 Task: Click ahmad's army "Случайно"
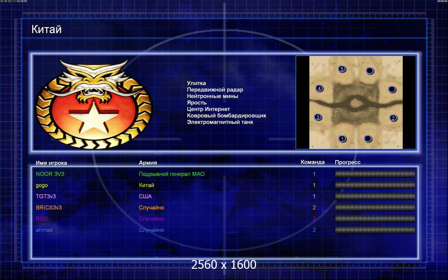click(151, 230)
